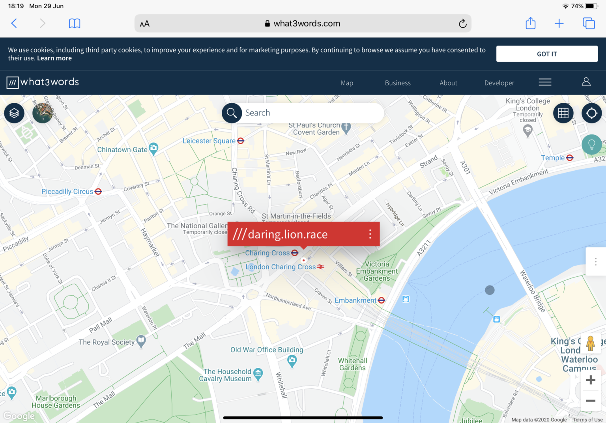This screenshot has width=606, height=423.
Task: Open the Developer menu item
Action: pyautogui.click(x=499, y=83)
